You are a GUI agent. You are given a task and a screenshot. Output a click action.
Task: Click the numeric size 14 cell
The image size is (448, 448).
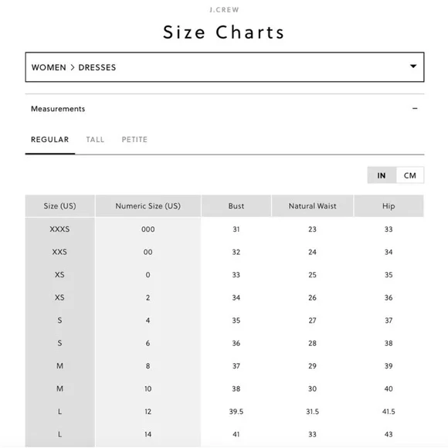148,434
